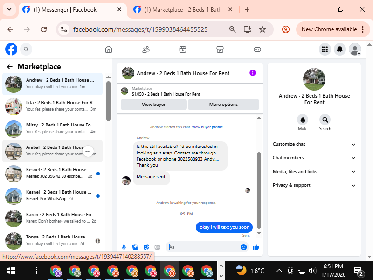This screenshot has width=373, height=280.
Task: Open the Windows notification center
Action: [x=358, y=271]
